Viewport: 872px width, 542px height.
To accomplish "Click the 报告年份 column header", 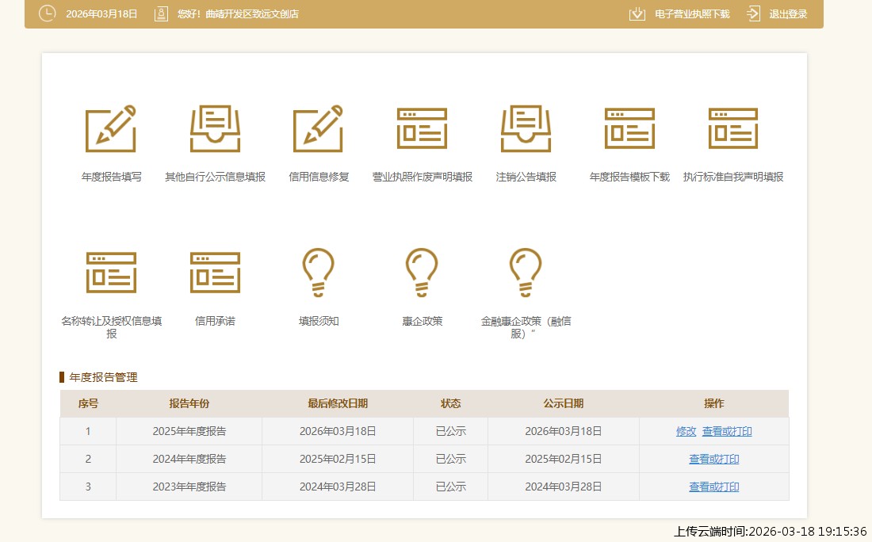I will tap(189, 404).
